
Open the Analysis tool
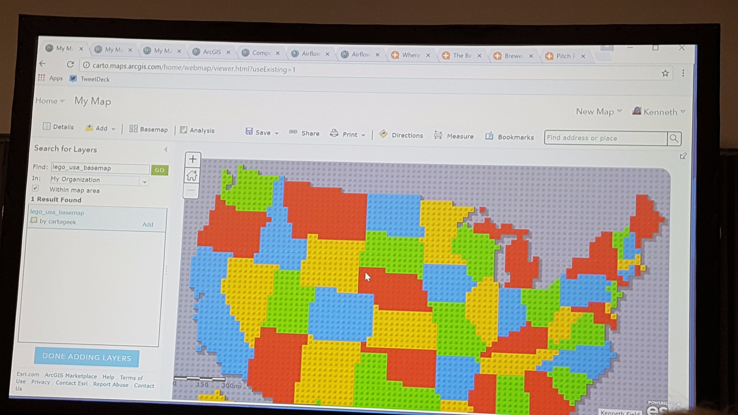point(197,130)
